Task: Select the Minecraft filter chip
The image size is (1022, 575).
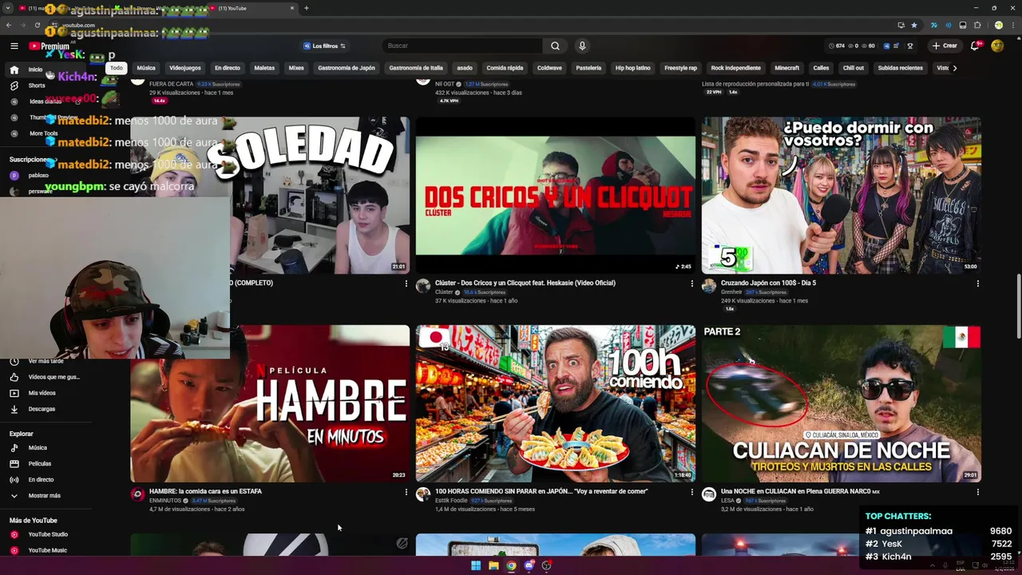Action: click(x=787, y=68)
